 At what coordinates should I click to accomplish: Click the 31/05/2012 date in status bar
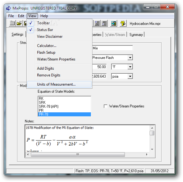click(x=159, y=171)
